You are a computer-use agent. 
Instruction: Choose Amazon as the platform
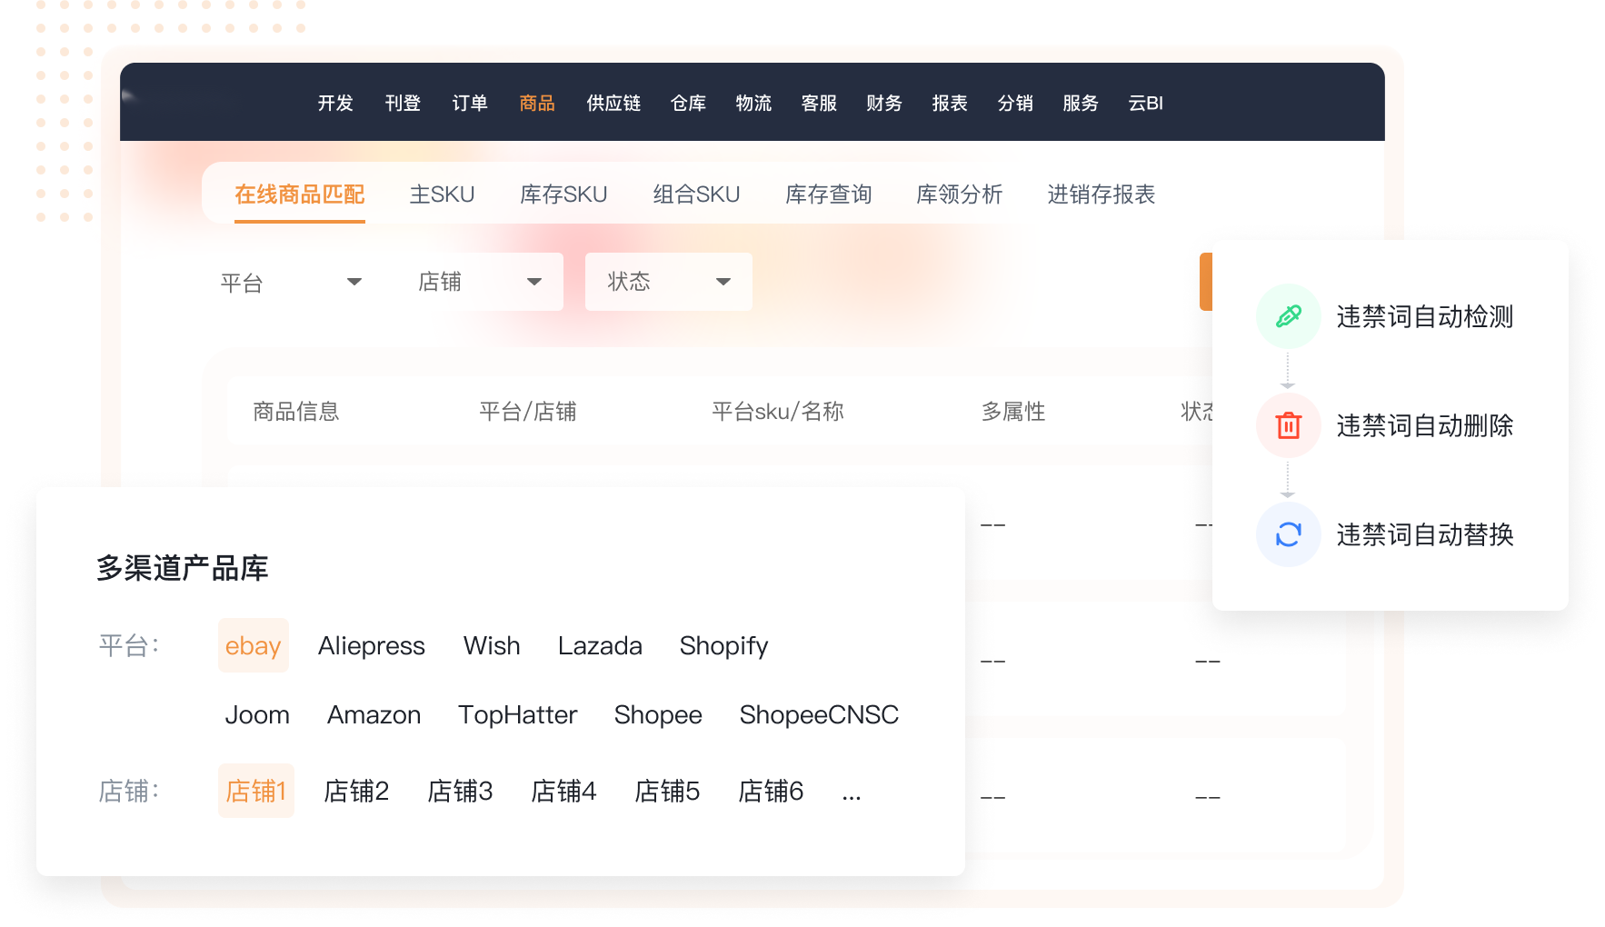(374, 714)
